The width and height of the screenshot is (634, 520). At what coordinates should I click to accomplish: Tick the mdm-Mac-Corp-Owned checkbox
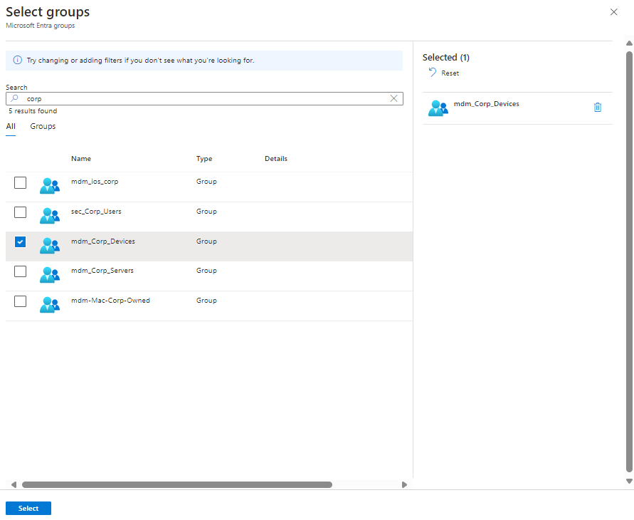[x=21, y=301]
